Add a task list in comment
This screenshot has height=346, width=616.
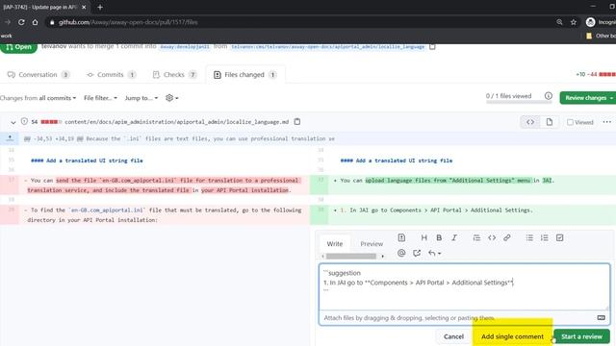click(560, 237)
